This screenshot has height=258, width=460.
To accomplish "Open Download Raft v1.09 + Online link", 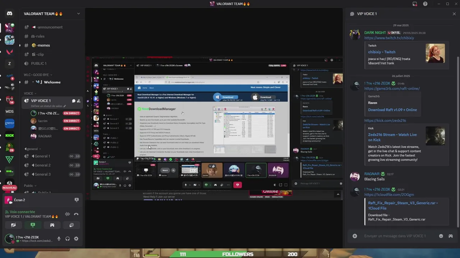I will pos(392,110).
